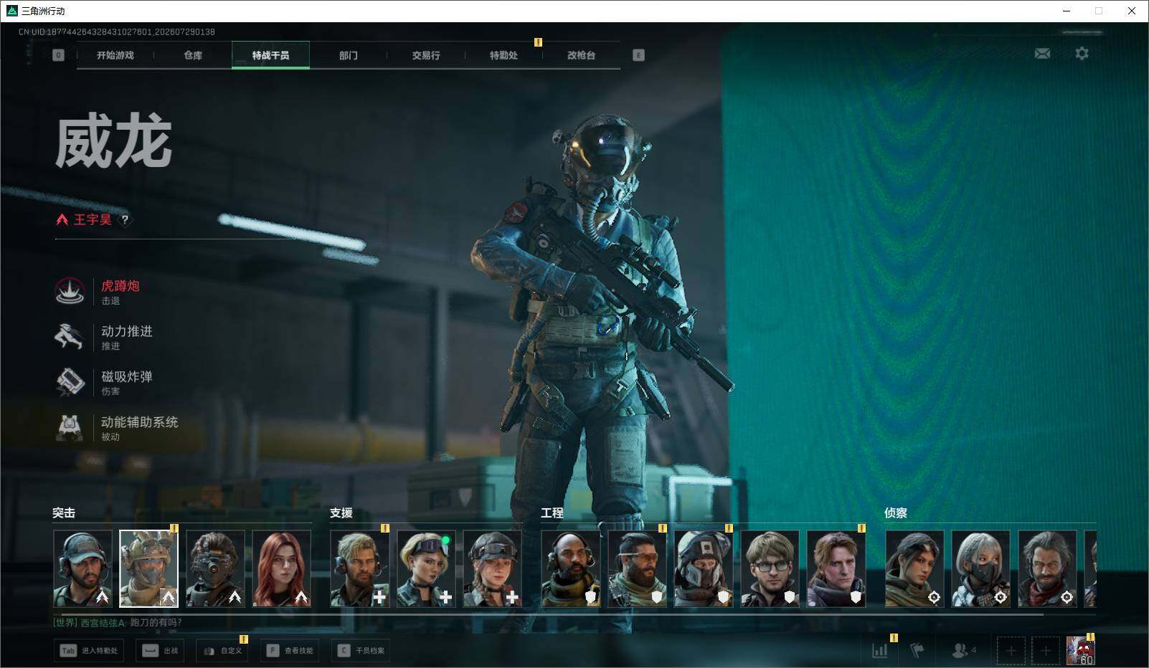The width and height of the screenshot is (1149, 668).
Task: Select the 动能辅助系统 passive icon
Action: pyautogui.click(x=70, y=427)
